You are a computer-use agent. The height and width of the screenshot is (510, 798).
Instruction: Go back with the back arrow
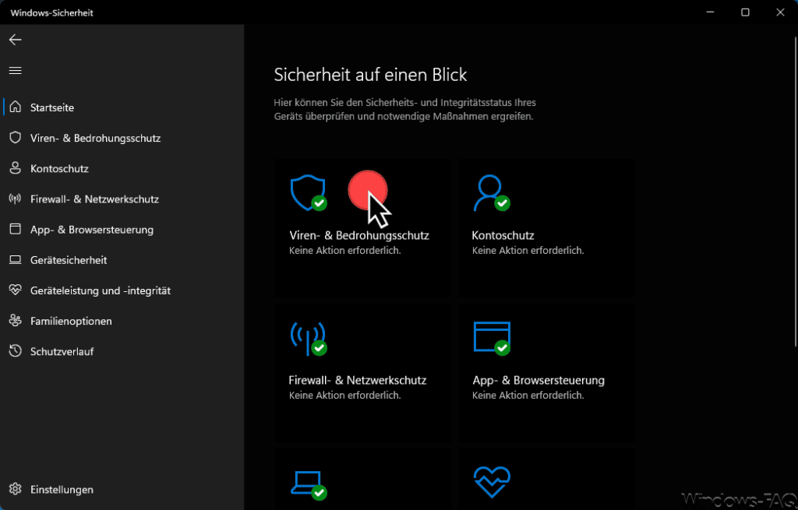(16, 40)
